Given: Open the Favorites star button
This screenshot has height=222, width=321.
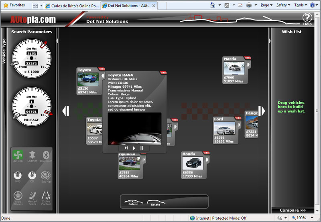Looking at the screenshot, I should [14, 5].
